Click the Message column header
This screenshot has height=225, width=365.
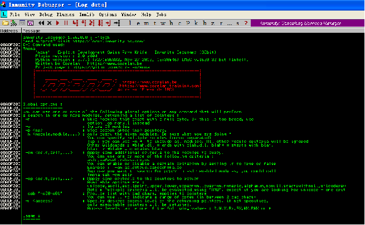tap(193, 31)
